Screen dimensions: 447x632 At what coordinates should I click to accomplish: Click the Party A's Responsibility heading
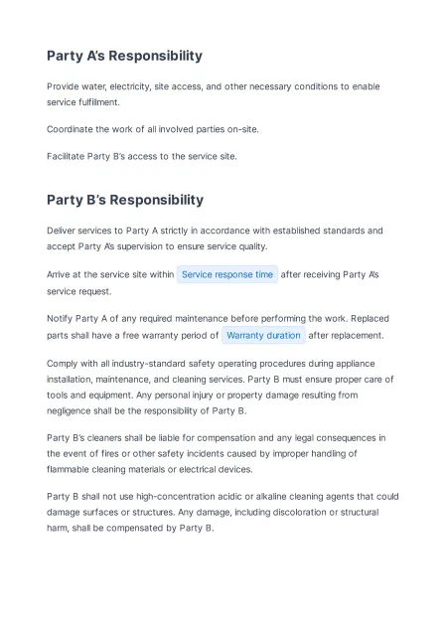(124, 56)
